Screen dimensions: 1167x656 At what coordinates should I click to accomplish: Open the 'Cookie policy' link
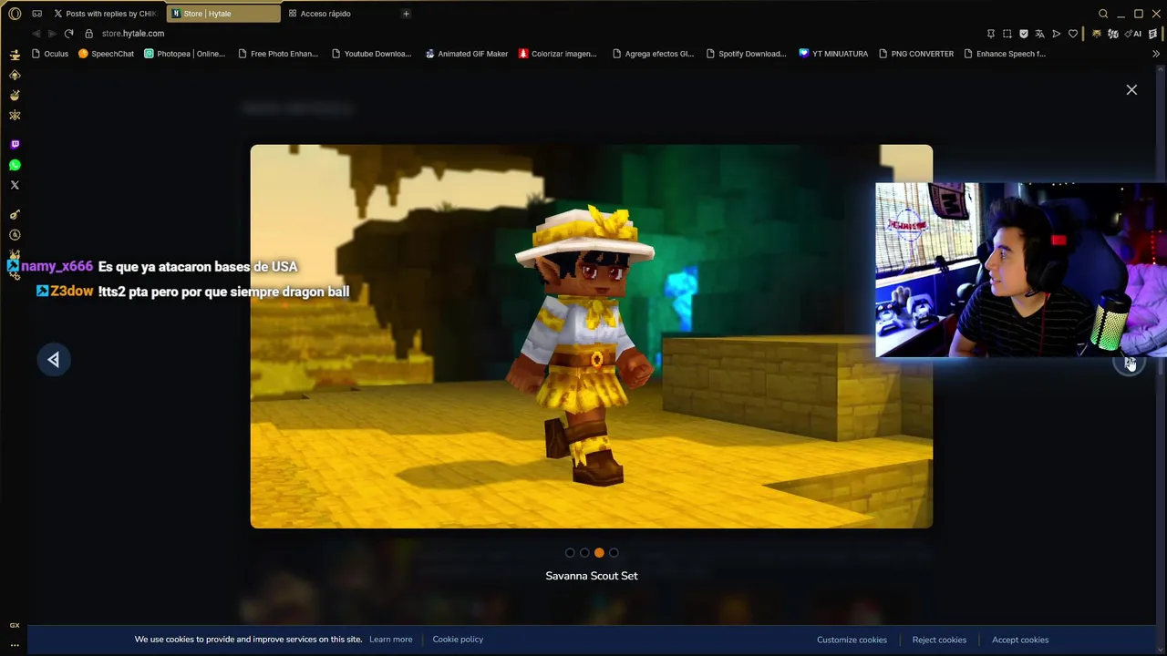click(458, 640)
